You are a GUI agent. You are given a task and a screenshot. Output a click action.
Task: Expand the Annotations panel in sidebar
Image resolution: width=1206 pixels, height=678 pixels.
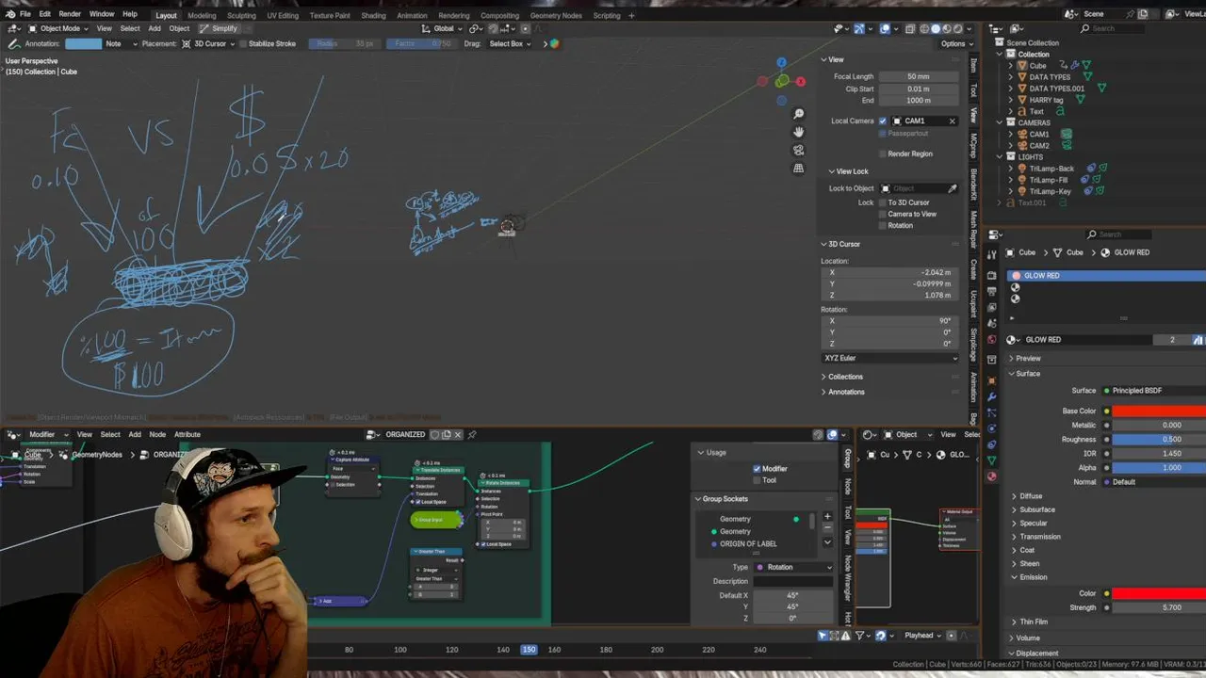[x=846, y=392]
